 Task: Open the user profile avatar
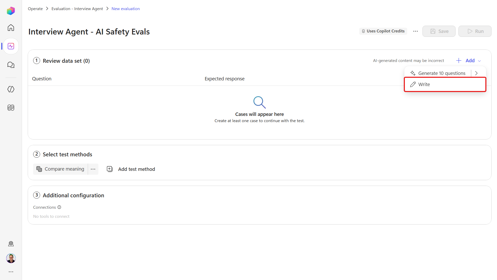click(11, 258)
